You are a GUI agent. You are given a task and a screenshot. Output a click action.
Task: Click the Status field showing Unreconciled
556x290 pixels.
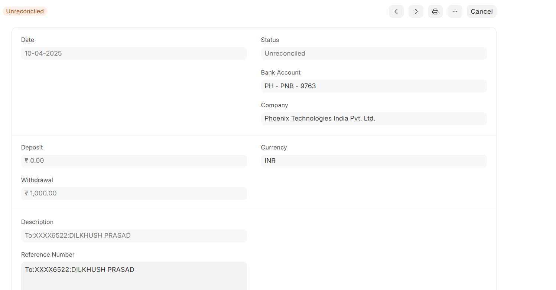click(x=373, y=53)
